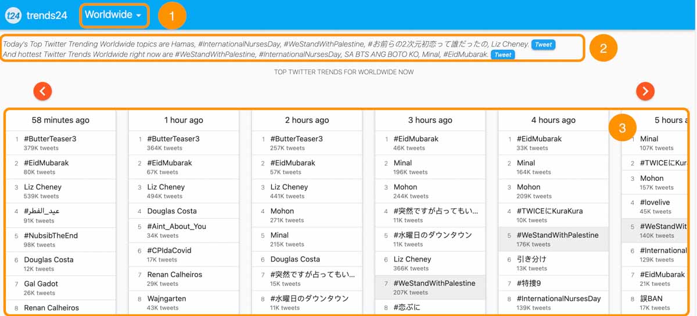Open #EidMubarak with 57K tweets
697x316 pixels.
coord(293,163)
